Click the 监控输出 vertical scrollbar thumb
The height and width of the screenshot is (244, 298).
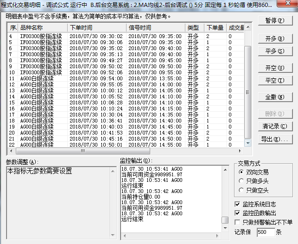(225, 220)
